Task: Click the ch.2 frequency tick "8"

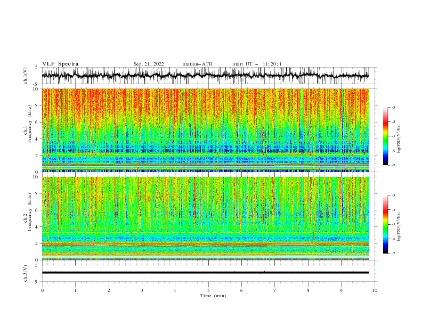Action: click(37, 194)
